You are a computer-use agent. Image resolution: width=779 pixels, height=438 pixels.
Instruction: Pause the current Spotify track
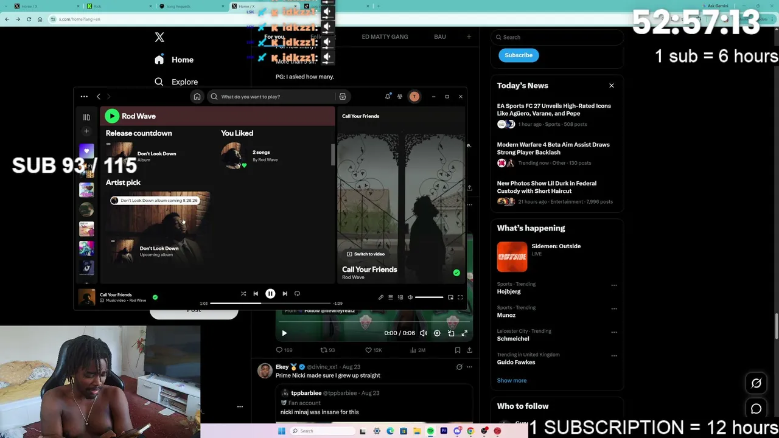point(270,294)
